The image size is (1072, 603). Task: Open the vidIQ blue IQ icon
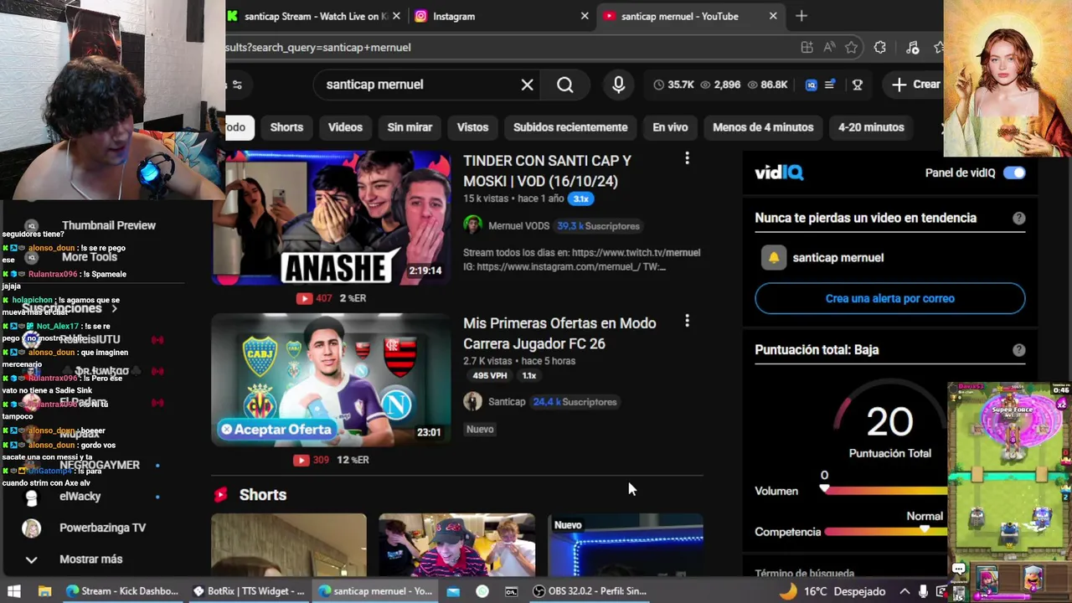(x=811, y=85)
